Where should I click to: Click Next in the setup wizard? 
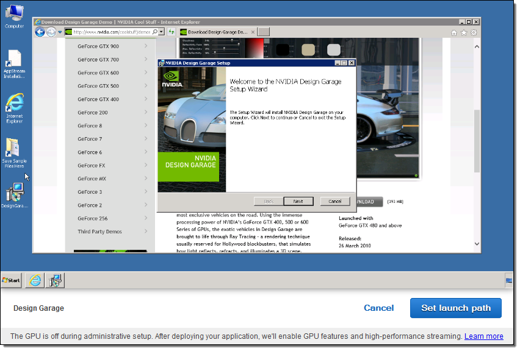pyautogui.click(x=298, y=201)
